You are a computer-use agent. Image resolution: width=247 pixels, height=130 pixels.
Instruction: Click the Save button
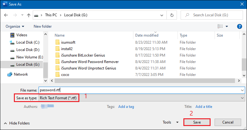point(197,122)
